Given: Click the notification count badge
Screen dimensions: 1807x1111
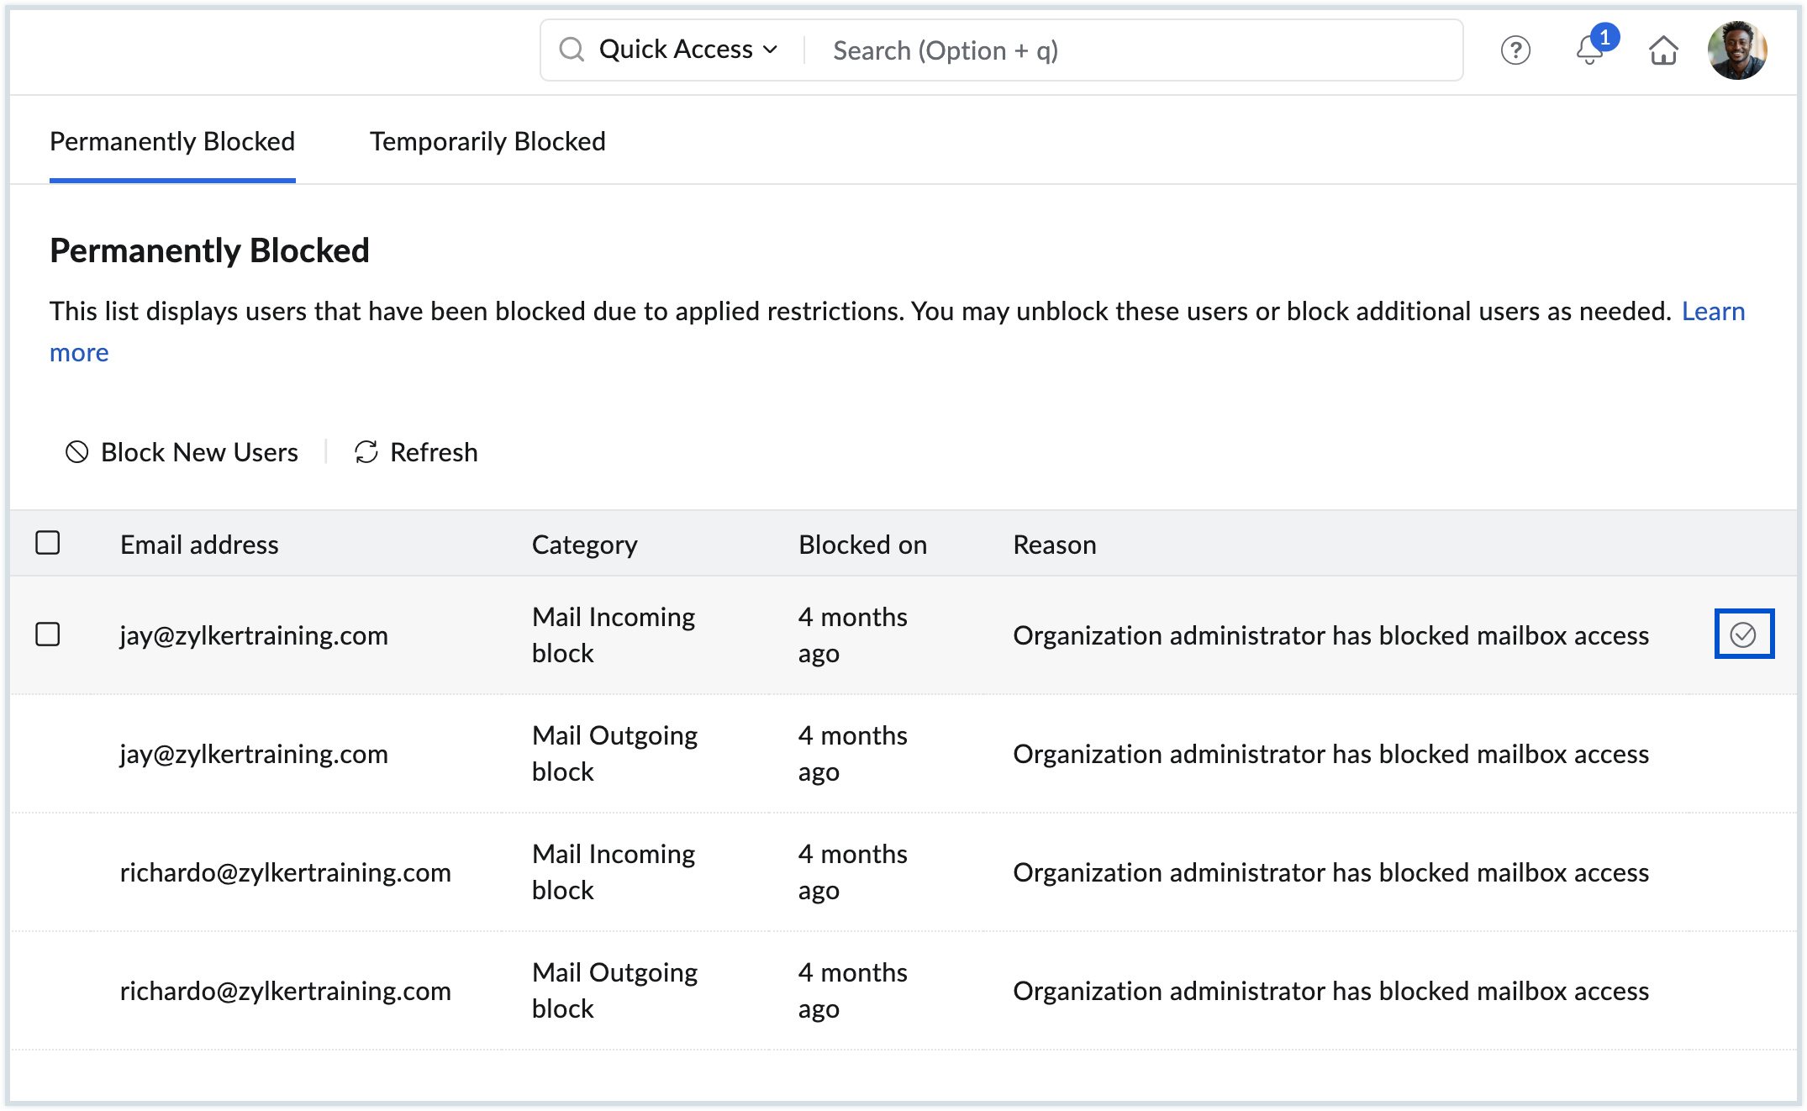Looking at the screenshot, I should pyautogui.click(x=1604, y=38).
